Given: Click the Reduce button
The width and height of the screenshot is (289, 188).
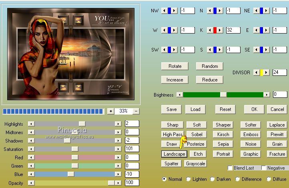Looking at the screenshot, I should 210,80.
